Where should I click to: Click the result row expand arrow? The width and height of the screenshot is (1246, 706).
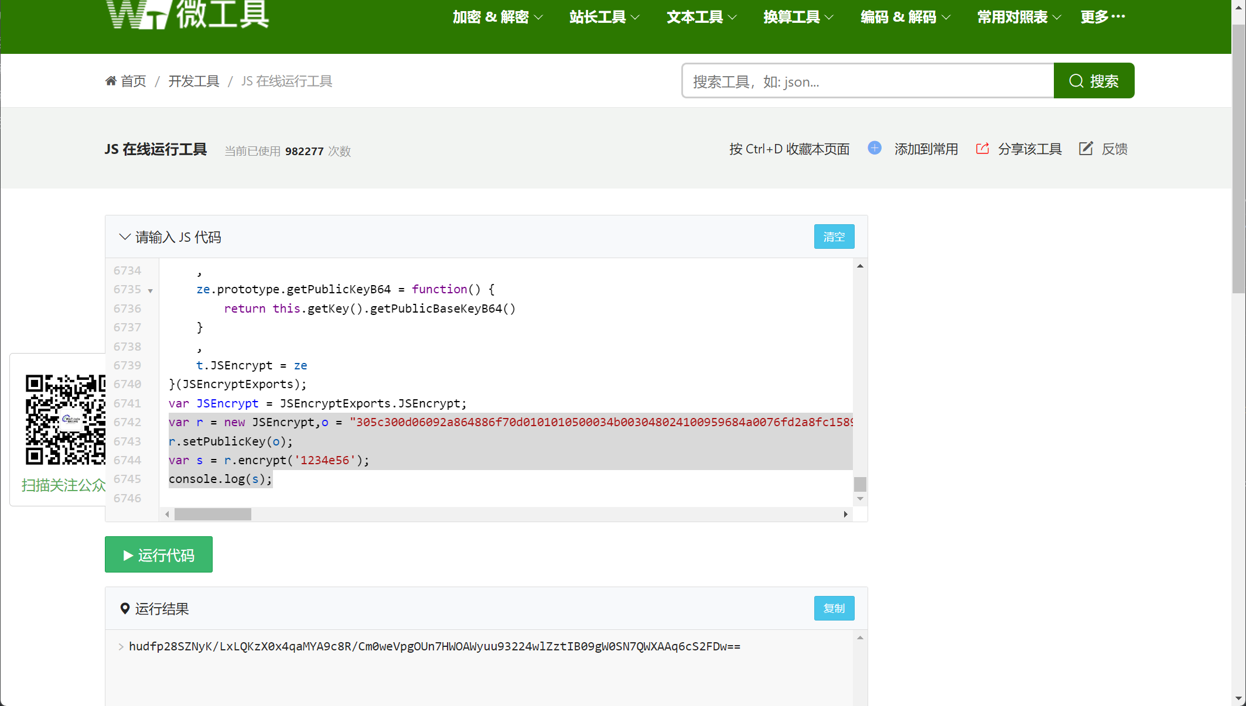[121, 646]
